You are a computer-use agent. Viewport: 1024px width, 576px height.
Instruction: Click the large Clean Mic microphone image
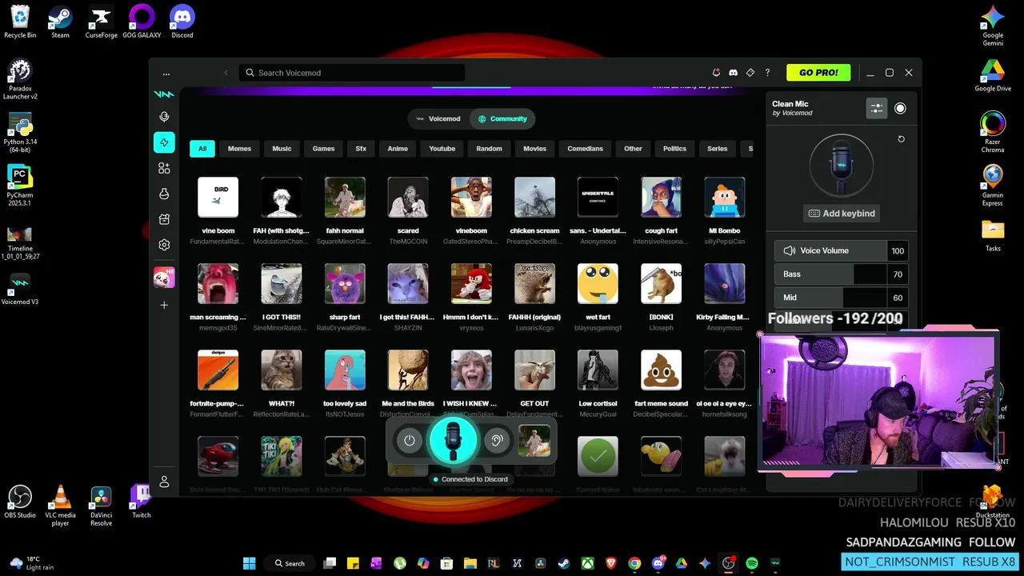pos(842,166)
